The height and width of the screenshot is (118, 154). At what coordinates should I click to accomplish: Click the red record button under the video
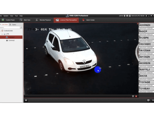coord(136,96)
